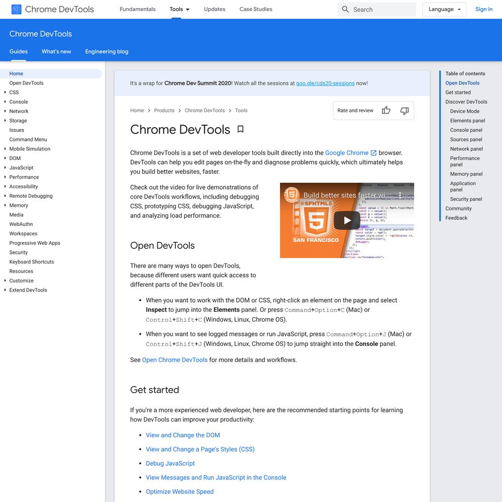
Task: Expand the Mobile Simulation section
Action: pyautogui.click(x=5, y=149)
